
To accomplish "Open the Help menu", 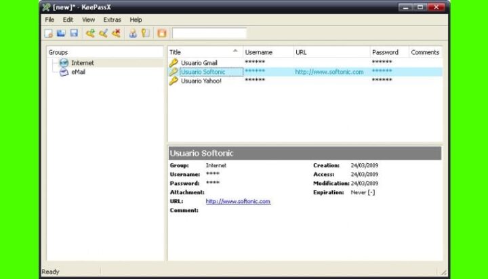I will [136, 20].
